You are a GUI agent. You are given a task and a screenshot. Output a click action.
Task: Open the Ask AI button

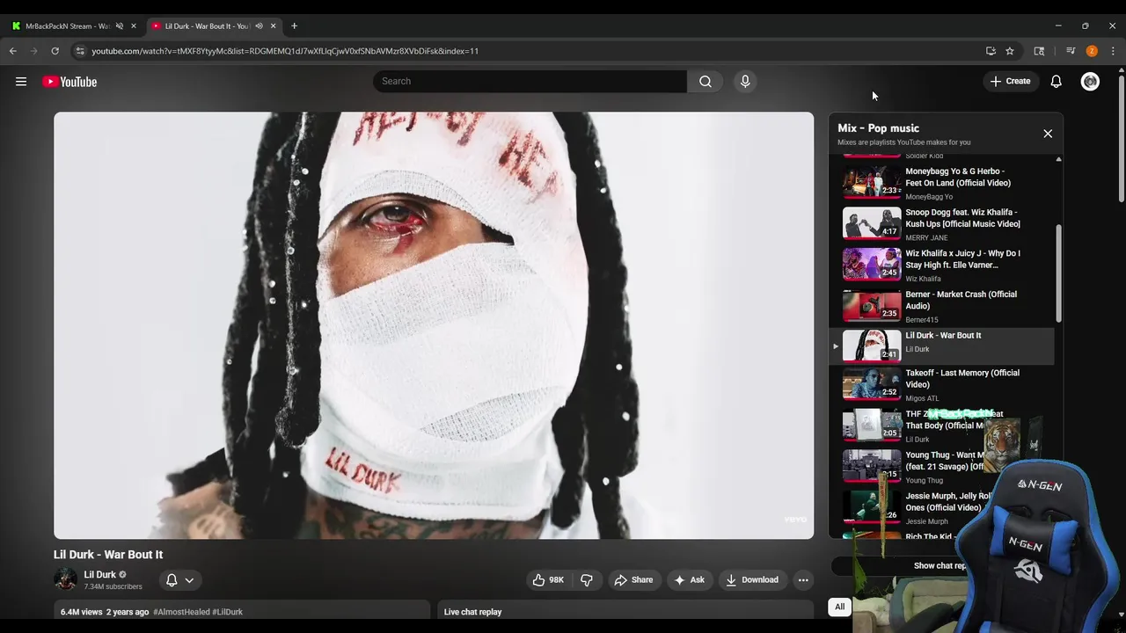689,580
